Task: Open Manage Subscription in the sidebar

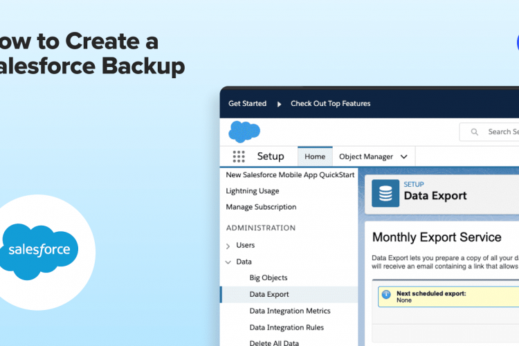Action: click(x=261, y=207)
